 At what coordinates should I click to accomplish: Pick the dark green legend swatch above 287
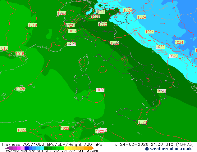click(x=46, y=148)
